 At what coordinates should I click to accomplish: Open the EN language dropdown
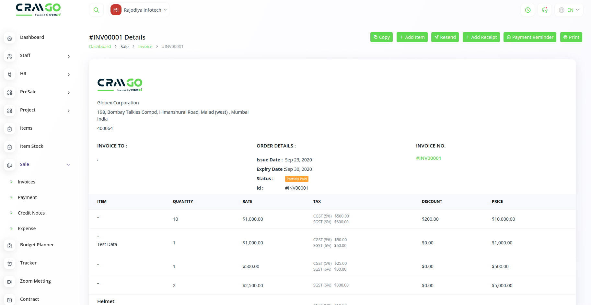569,10
